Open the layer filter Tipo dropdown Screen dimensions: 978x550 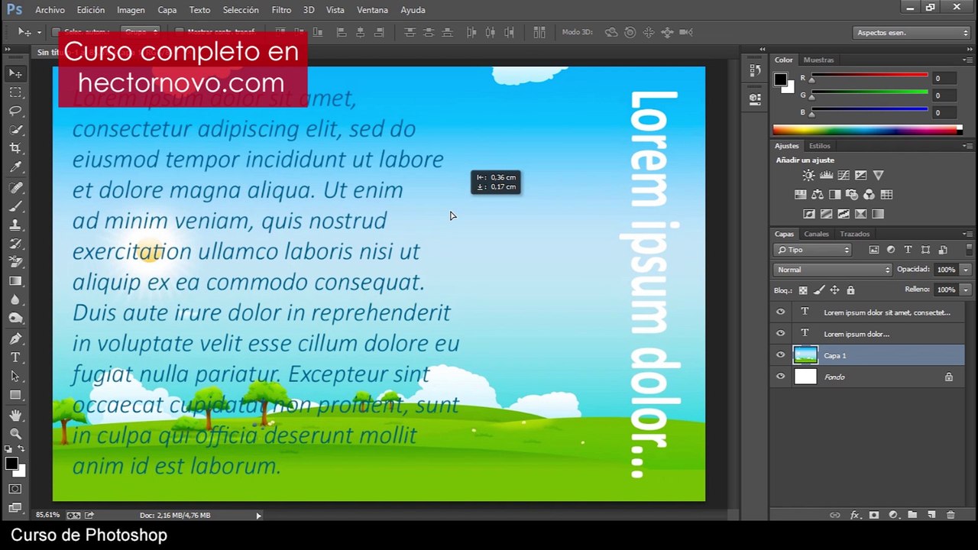(812, 250)
